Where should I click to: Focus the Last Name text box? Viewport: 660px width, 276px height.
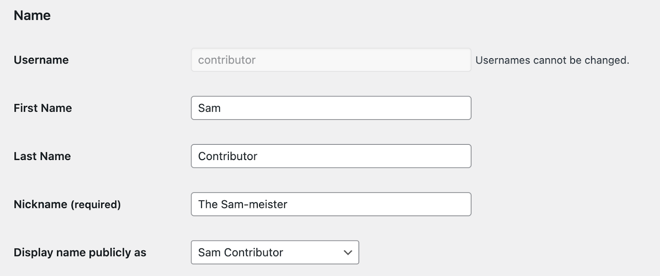331,156
